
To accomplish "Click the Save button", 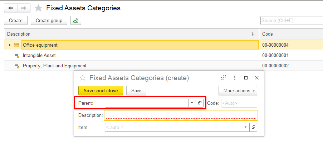I will click(136, 91).
